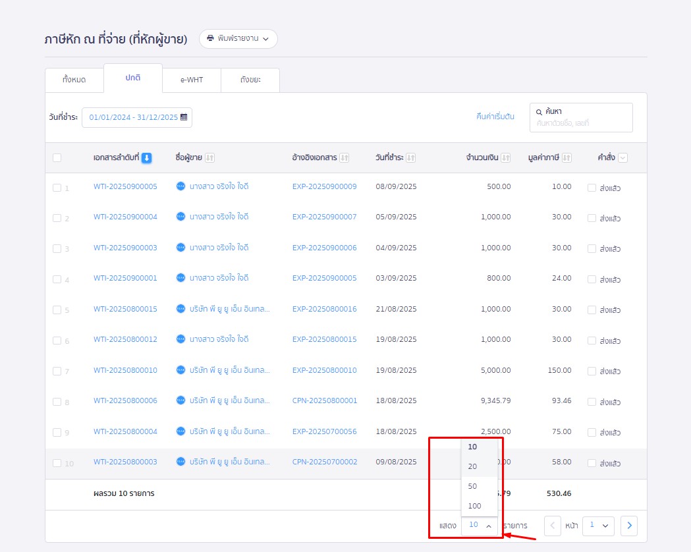Open the พิมพ์รายงาน dropdown button
The width and height of the screenshot is (691, 552).
coord(238,39)
